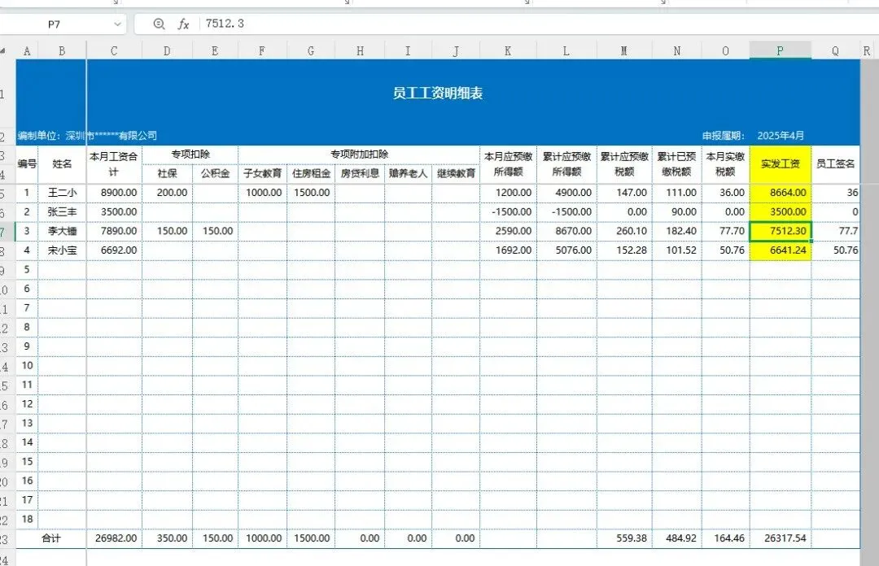Click the 员工签名 header cell
The height and width of the screenshot is (566, 879).
[x=835, y=163]
